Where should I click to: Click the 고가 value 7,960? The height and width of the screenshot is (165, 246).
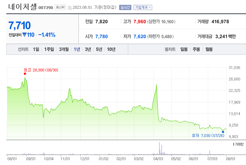point(140,21)
